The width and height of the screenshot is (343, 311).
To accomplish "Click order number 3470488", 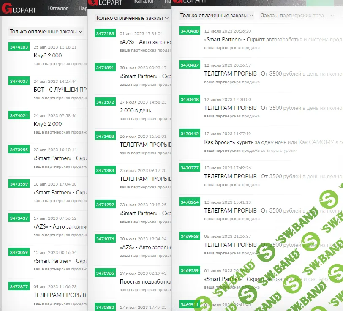I will [190, 31].
